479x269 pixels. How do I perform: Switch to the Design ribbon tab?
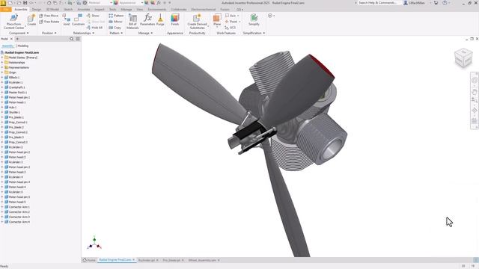click(x=37, y=10)
